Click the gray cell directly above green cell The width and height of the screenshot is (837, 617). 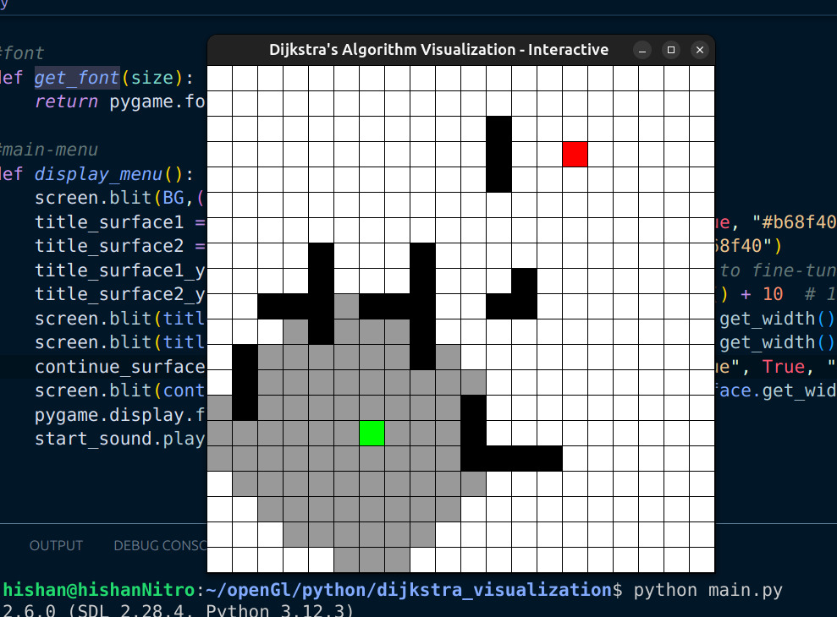point(372,407)
